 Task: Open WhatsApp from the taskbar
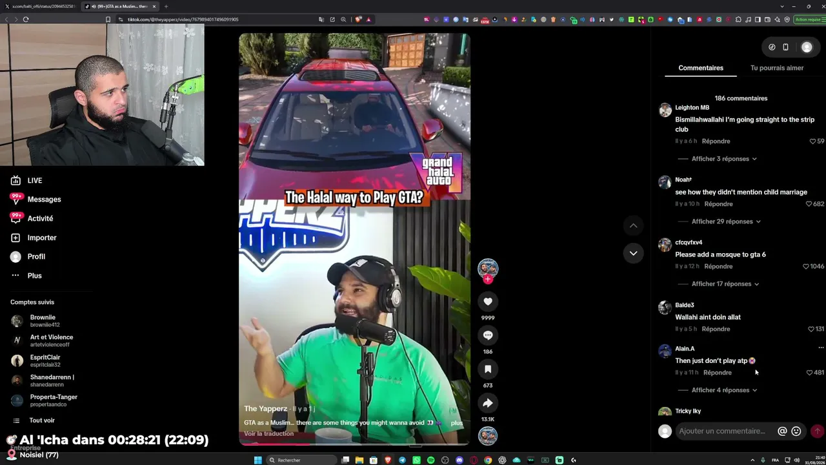tap(416, 460)
